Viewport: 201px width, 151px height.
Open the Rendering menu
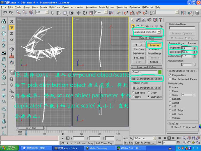tap(122, 7)
